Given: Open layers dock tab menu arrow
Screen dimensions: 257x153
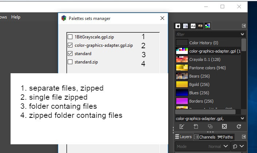Looking at the screenshot, I should (x=244, y=137).
